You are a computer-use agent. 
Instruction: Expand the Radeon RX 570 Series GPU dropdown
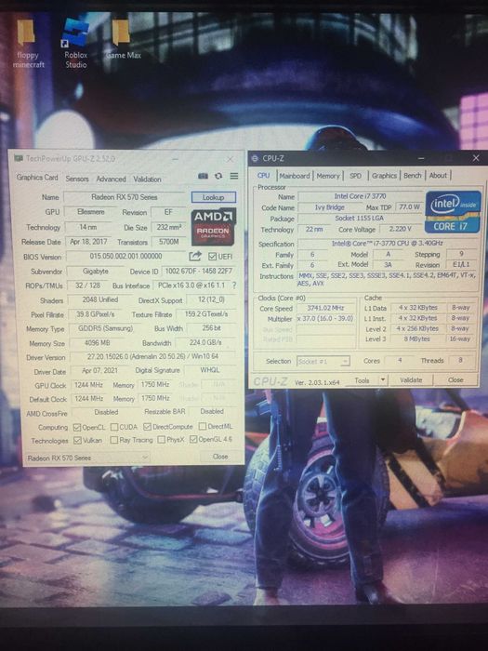(x=86, y=458)
